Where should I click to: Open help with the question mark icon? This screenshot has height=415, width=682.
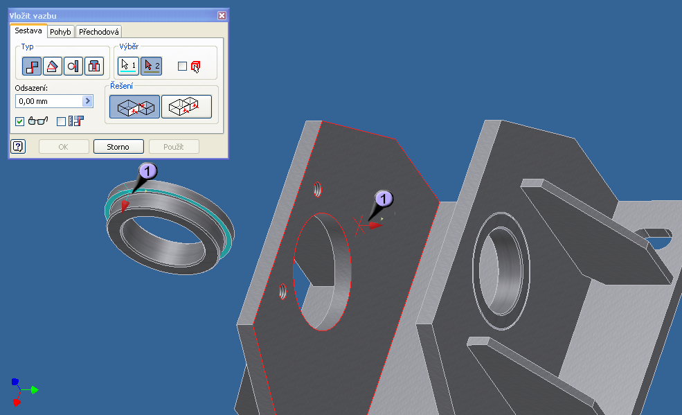(19, 146)
